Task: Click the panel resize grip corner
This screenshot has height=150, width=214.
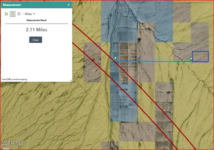Action: coord(71,80)
